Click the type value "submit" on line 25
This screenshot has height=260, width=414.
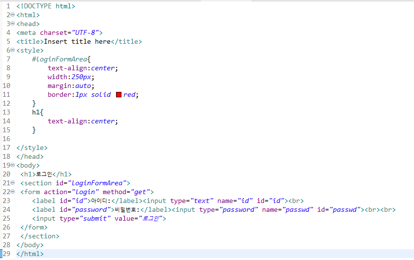(95, 219)
